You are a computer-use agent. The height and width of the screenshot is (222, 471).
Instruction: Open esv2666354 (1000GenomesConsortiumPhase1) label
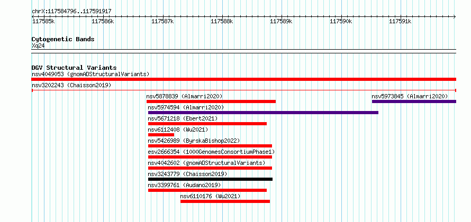(212, 152)
